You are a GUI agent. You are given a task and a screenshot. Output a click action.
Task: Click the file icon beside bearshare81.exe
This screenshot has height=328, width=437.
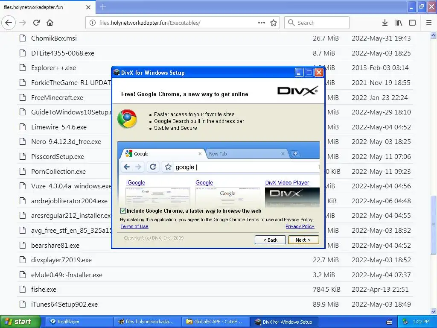point(23,245)
